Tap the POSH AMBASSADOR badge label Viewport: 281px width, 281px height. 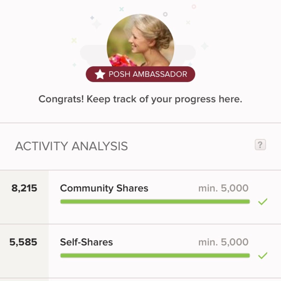pyautogui.click(x=148, y=74)
